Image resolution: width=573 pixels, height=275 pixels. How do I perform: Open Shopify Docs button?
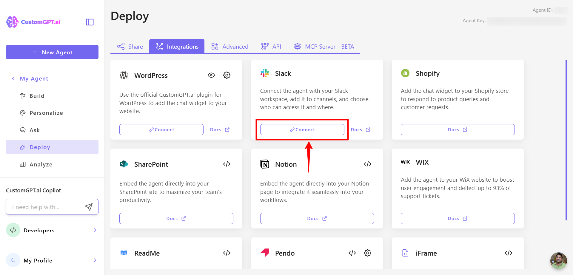458,129
